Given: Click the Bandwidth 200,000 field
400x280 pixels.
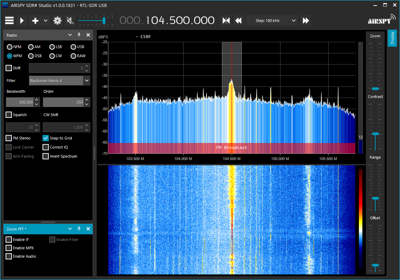Looking at the screenshot, I should click(20, 102).
